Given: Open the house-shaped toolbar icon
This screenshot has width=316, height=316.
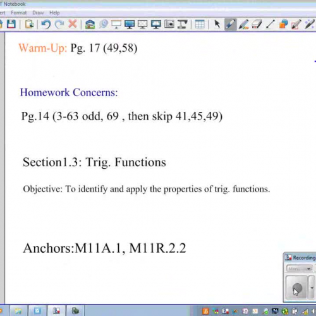Looking at the screenshot, I should pyautogui.click(x=90, y=24).
